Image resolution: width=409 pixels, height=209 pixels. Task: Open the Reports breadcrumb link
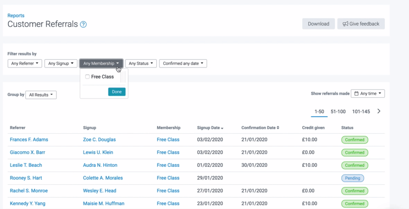16,16
